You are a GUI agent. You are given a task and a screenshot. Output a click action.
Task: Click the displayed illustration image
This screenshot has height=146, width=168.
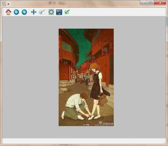[x=86, y=77]
